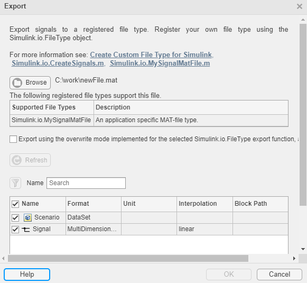Click the scroll down arrow of the vertical scrollbar

pos(303,249)
